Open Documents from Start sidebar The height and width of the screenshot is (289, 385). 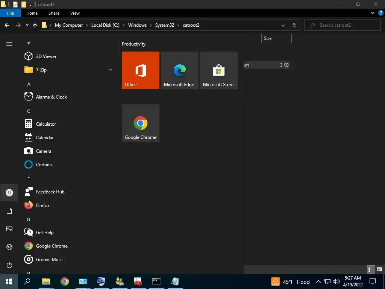point(9,211)
